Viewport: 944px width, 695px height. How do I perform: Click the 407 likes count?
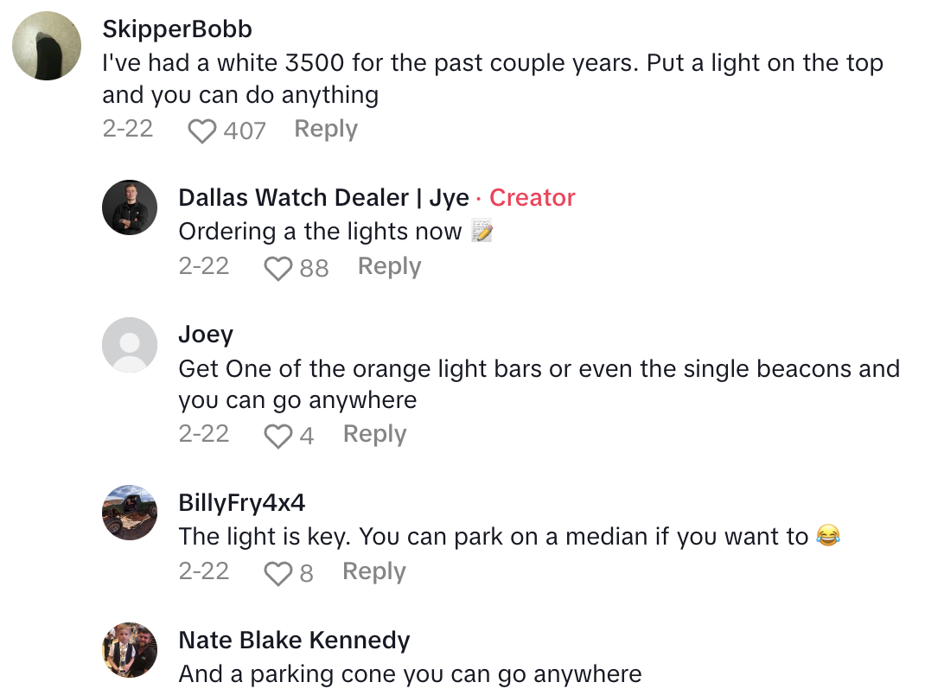pos(245,131)
